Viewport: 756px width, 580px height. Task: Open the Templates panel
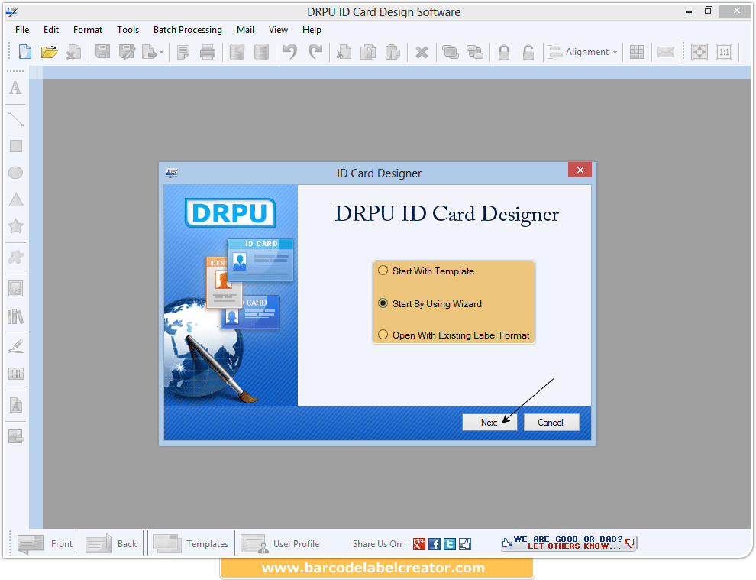(191, 544)
